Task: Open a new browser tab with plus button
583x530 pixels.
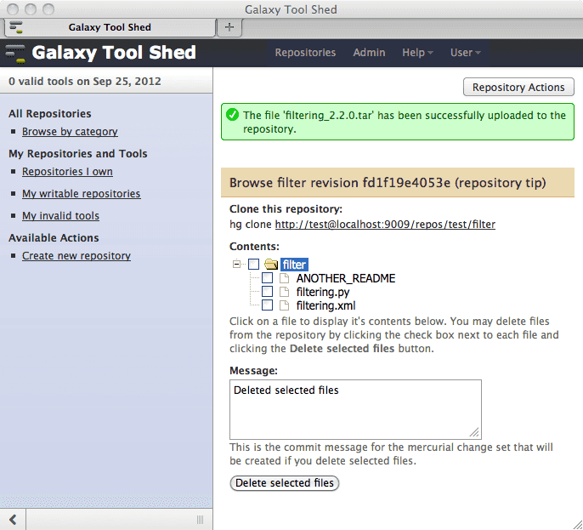Action: click(229, 27)
